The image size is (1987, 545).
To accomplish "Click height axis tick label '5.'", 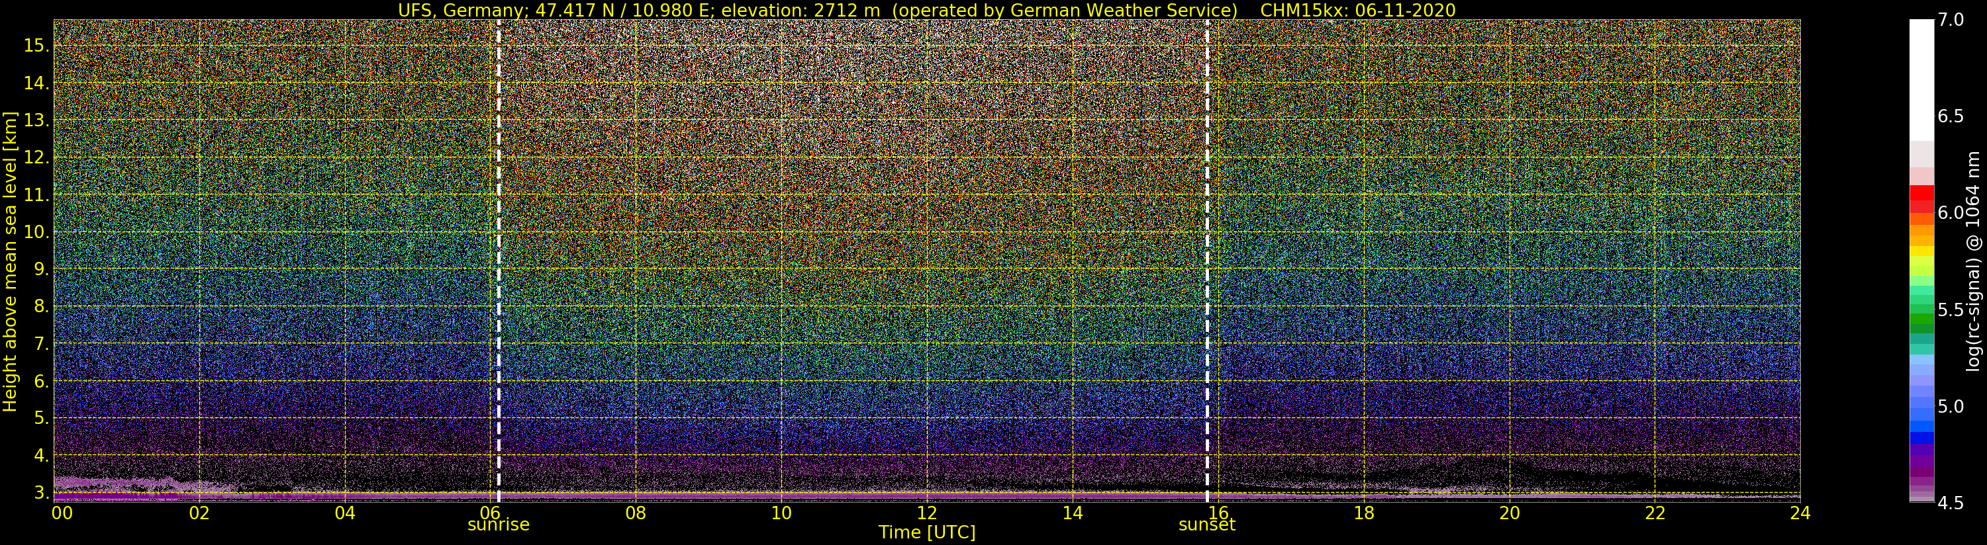I will tap(41, 418).
